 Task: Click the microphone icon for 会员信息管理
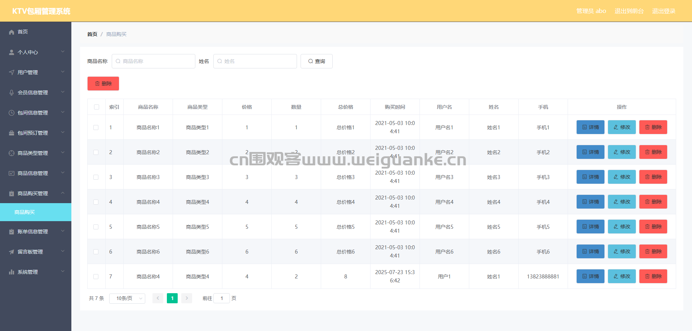click(12, 93)
